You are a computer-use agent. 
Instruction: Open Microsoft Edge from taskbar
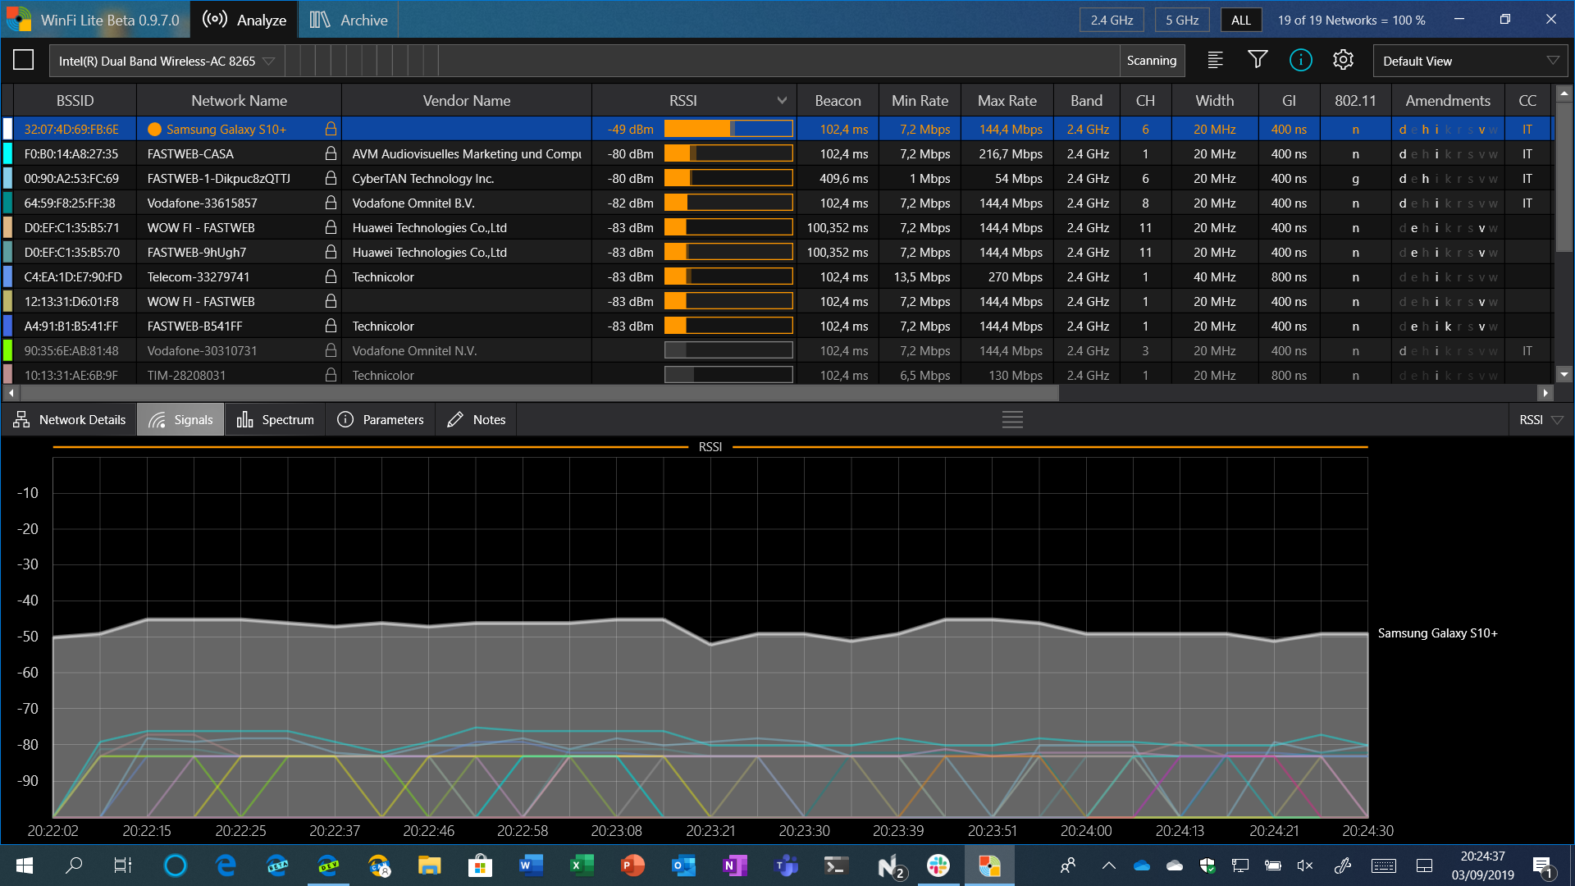tap(226, 865)
